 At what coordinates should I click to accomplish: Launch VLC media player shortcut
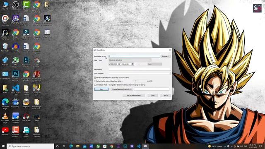(5, 118)
